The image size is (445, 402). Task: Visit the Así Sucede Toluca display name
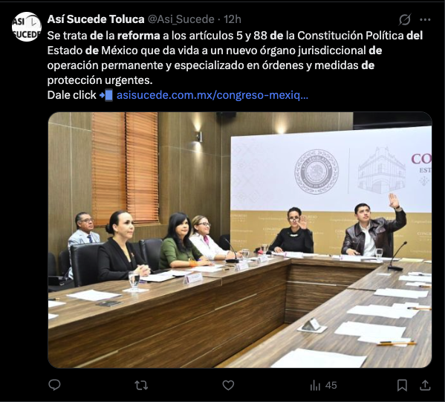click(x=96, y=19)
